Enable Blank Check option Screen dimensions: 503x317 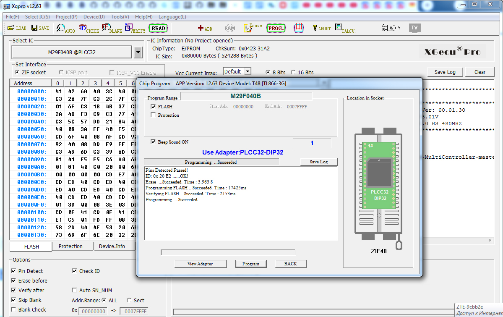[x=13, y=309]
